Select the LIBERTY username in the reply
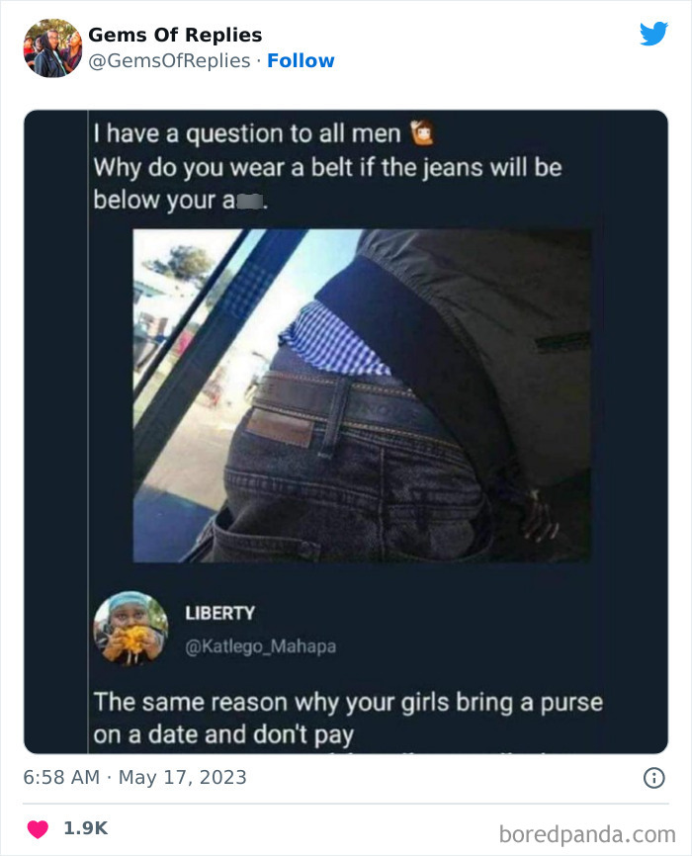This screenshot has width=692, height=856. (x=219, y=613)
